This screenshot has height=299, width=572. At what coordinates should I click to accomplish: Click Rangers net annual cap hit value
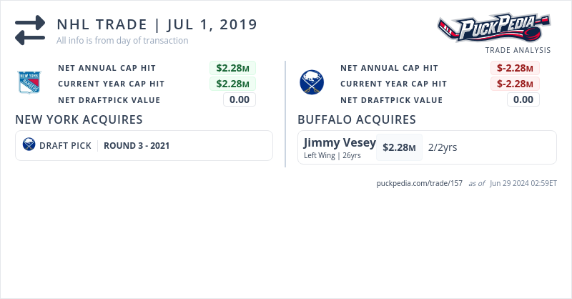pyautogui.click(x=233, y=68)
